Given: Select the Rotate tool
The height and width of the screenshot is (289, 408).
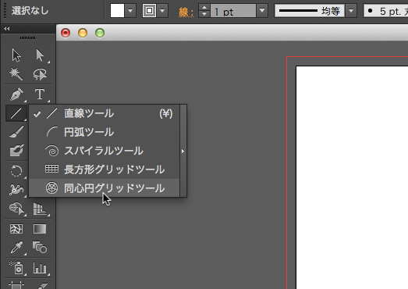Looking at the screenshot, I should [16, 171].
